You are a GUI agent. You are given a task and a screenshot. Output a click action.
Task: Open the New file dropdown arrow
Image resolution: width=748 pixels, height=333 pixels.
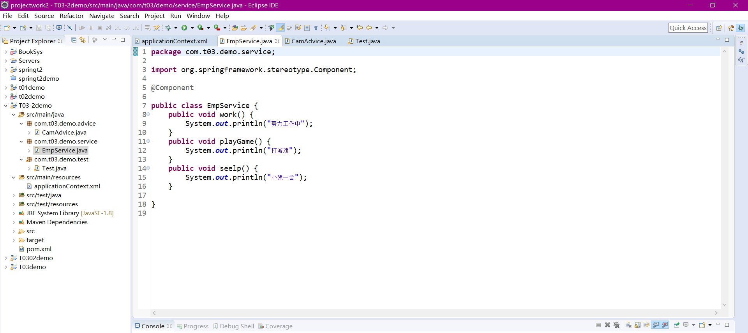pos(14,28)
